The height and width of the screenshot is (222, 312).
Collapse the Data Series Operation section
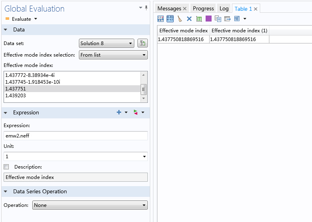(6, 192)
